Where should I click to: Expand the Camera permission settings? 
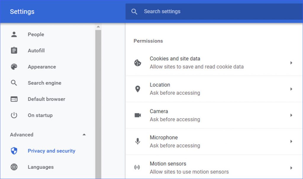(291, 115)
